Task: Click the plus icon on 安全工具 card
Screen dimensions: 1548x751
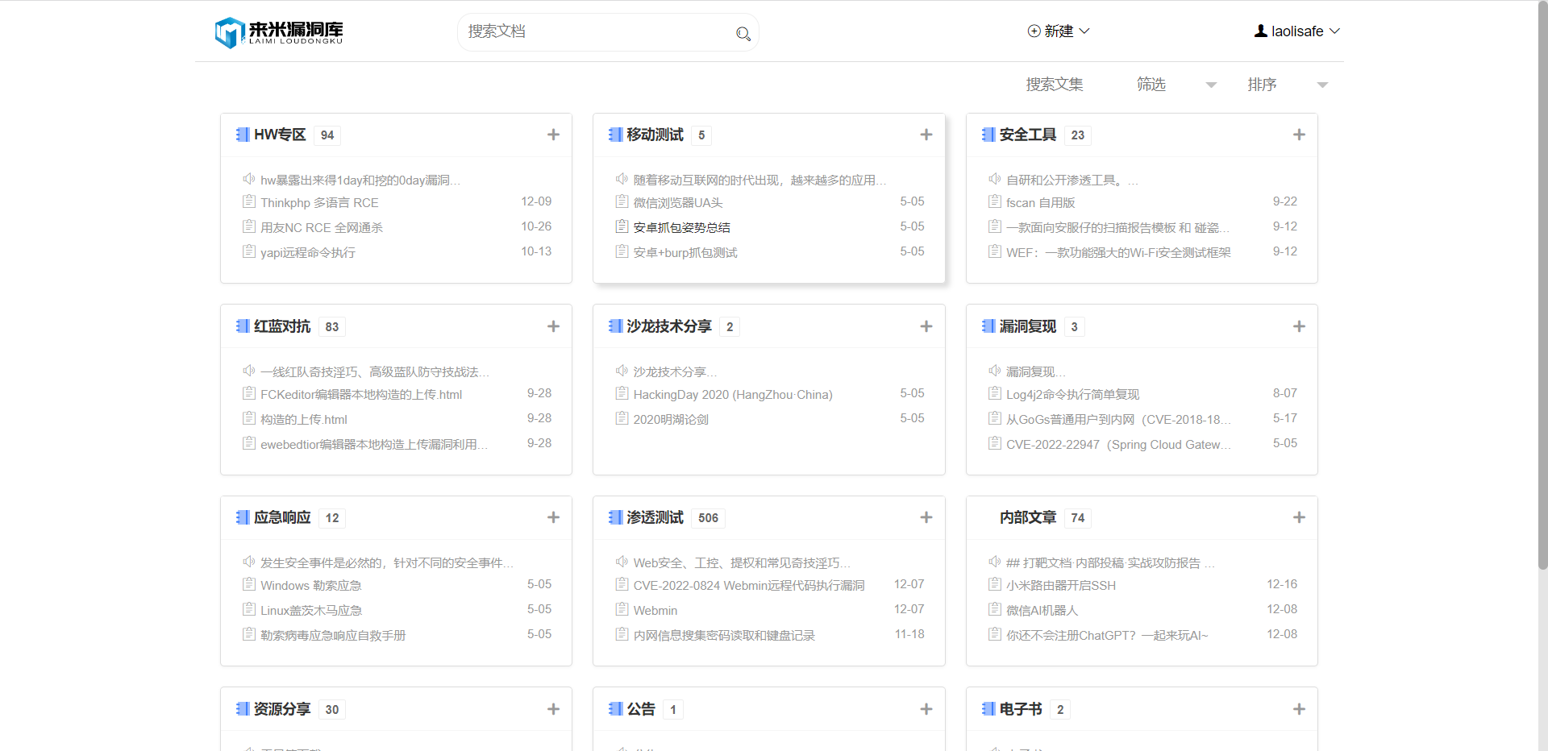Action: 1298,135
